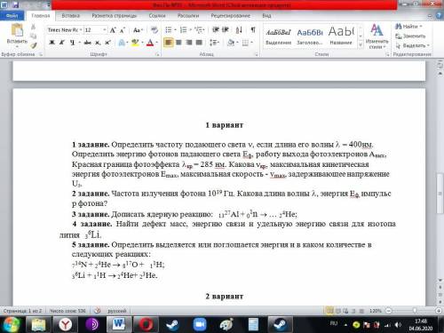Sort text with the A-Z icon
The width and height of the screenshot is (444, 333).
239,30
